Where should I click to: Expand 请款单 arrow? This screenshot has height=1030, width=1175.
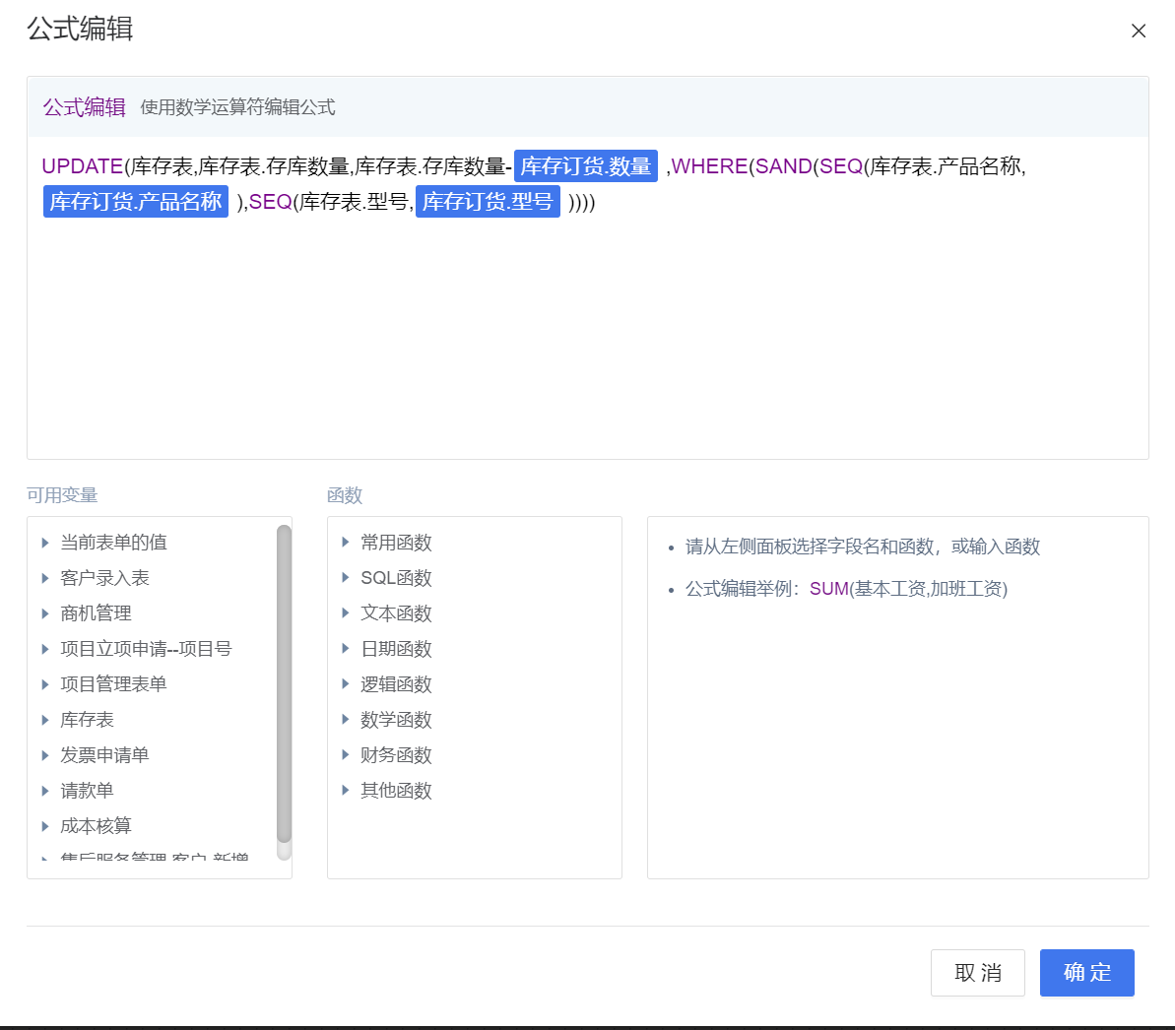click(x=45, y=791)
